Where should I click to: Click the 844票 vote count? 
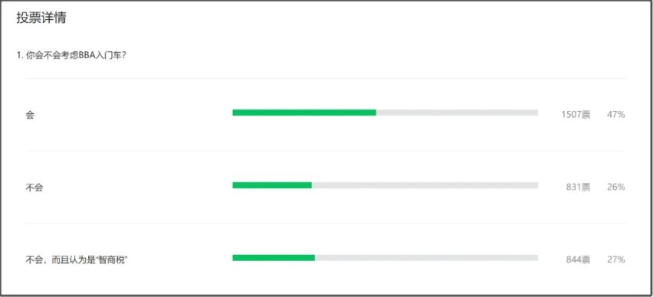click(578, 260)
